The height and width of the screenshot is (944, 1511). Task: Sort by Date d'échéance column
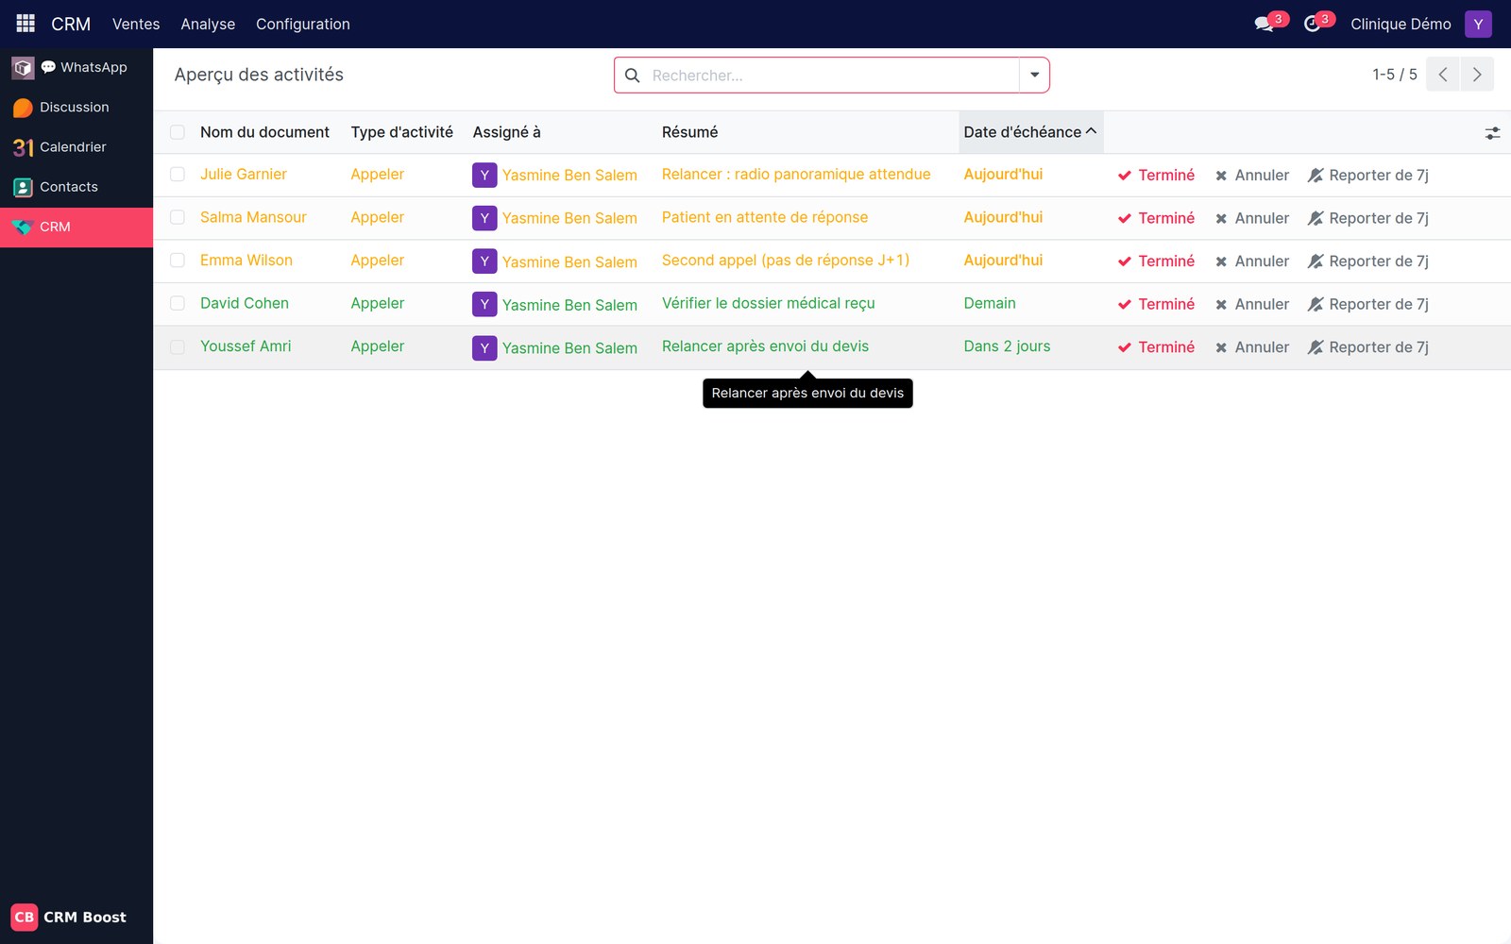pos(1030,132)
